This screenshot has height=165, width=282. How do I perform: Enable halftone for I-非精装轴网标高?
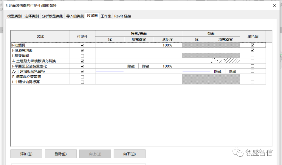click(252, 82)
